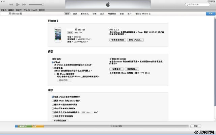Click the 13.47 GB capacity value

(x=77, y=37)
